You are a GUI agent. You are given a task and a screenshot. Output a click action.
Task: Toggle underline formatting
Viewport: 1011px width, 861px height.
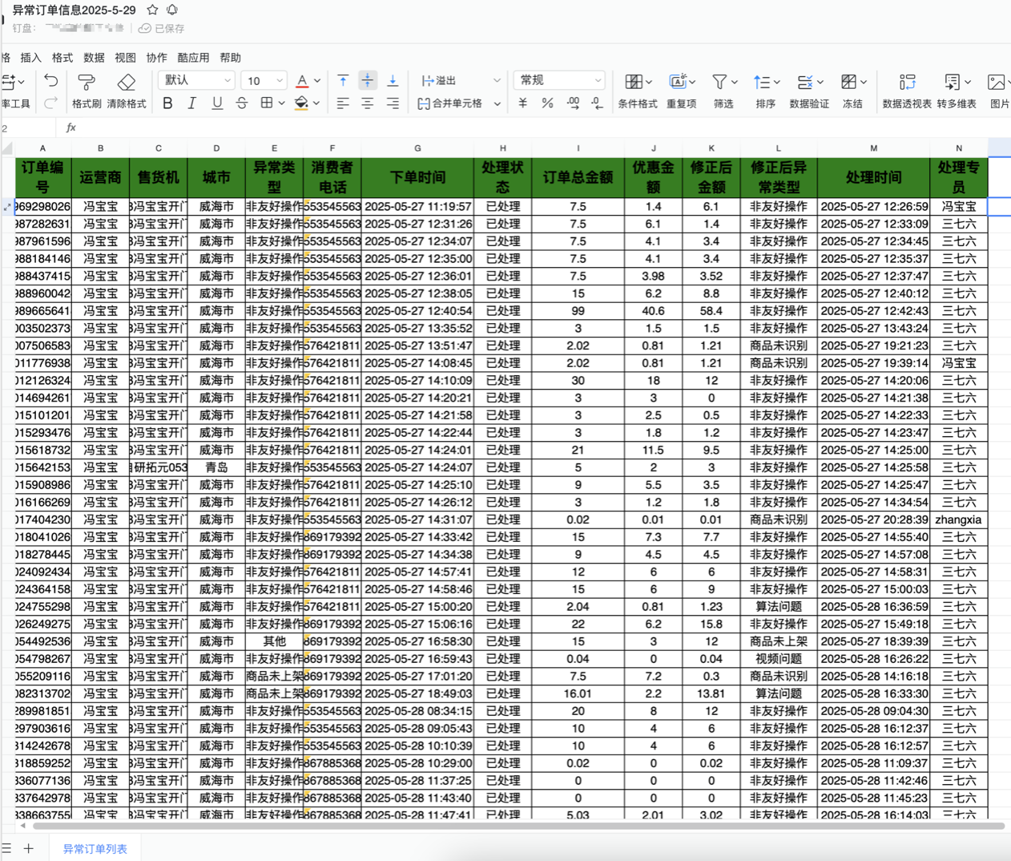[217, 103]
